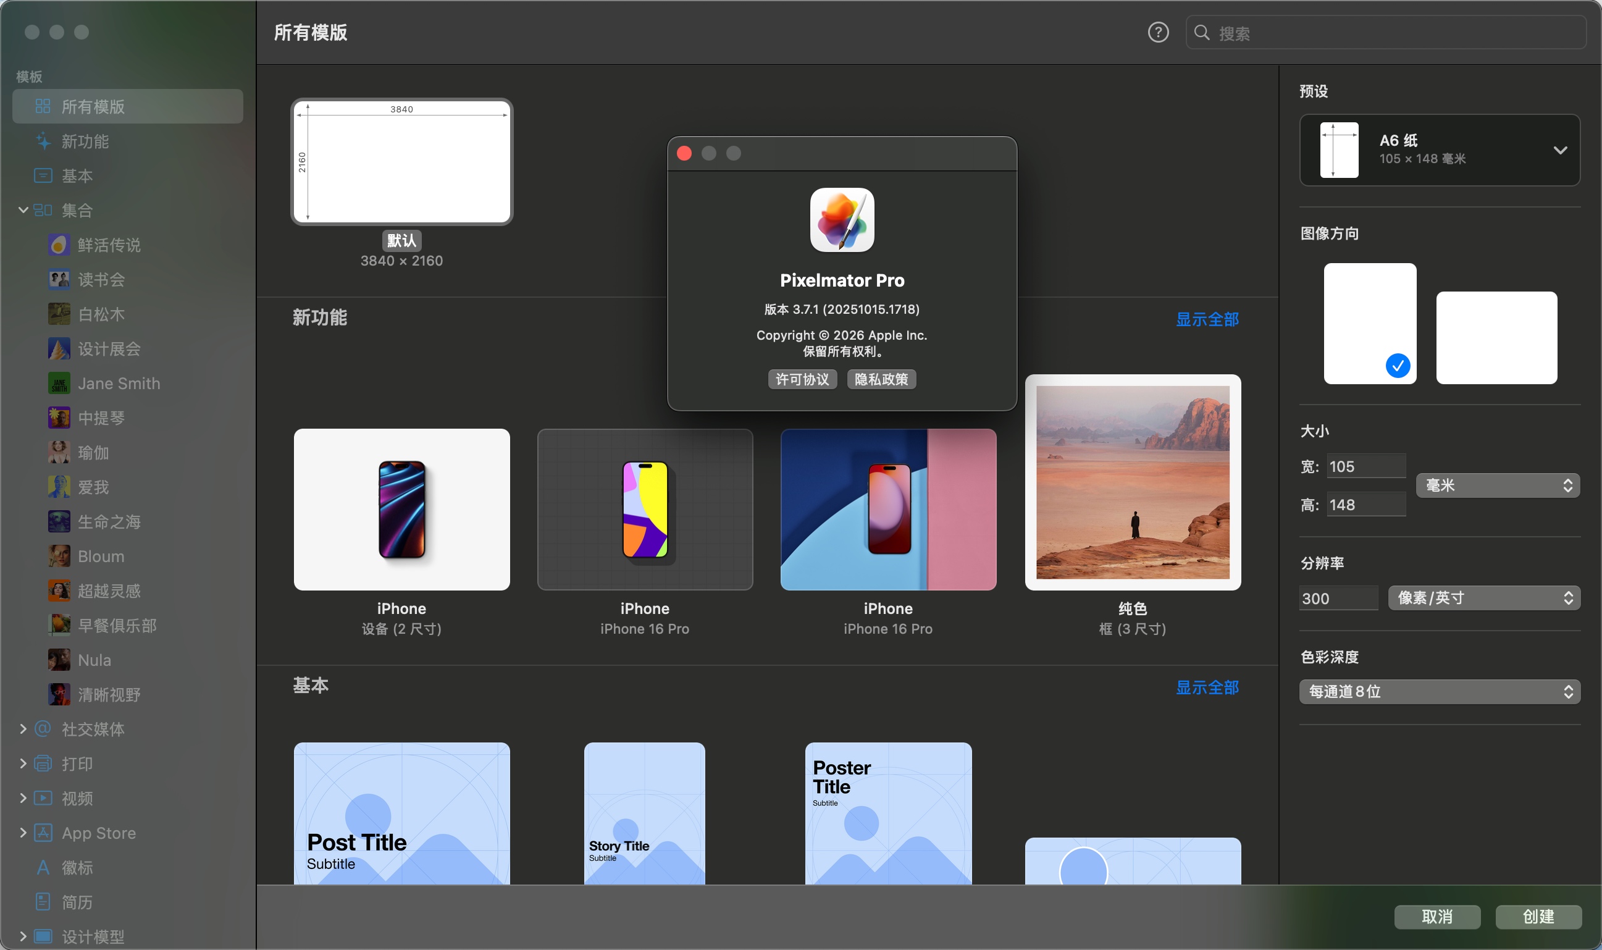Image resolution: width=1602 pixels, height=950 pixels.
Task: Click the help question mark icon
Action: click(x=1157, y=32)
